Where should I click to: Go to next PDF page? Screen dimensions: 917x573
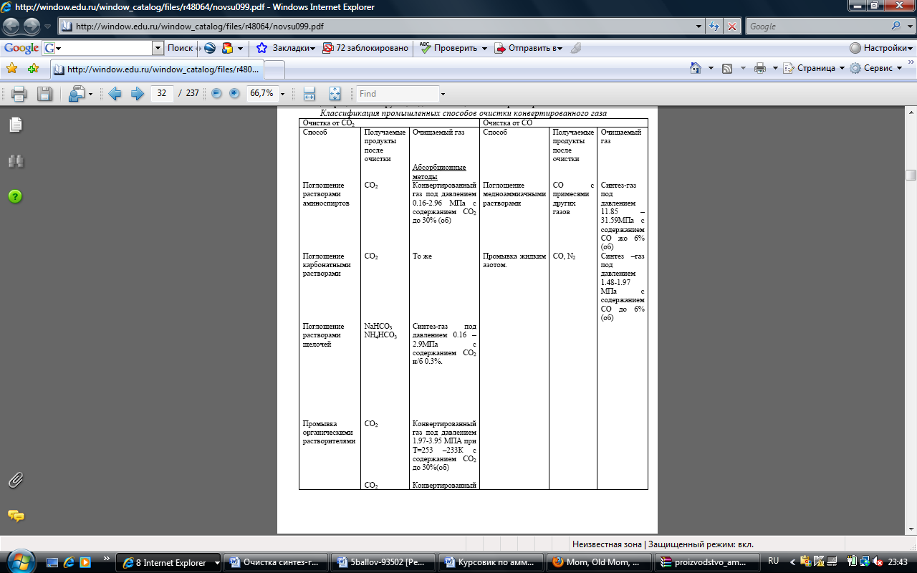137,94
